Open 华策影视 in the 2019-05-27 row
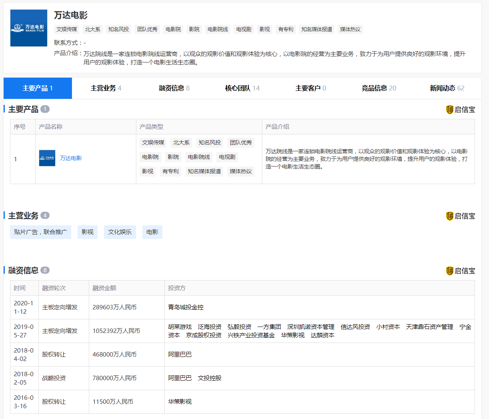 coord(293,335)
